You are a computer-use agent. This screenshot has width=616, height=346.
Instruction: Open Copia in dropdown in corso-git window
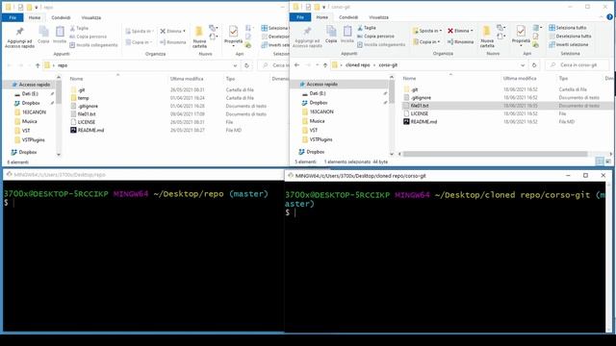[x=426, y=41]
